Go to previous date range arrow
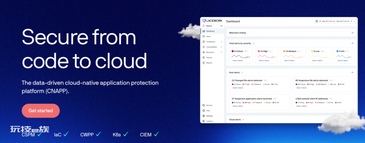The height and width of the screenshot is (143, 365). (x=351, y=21)
